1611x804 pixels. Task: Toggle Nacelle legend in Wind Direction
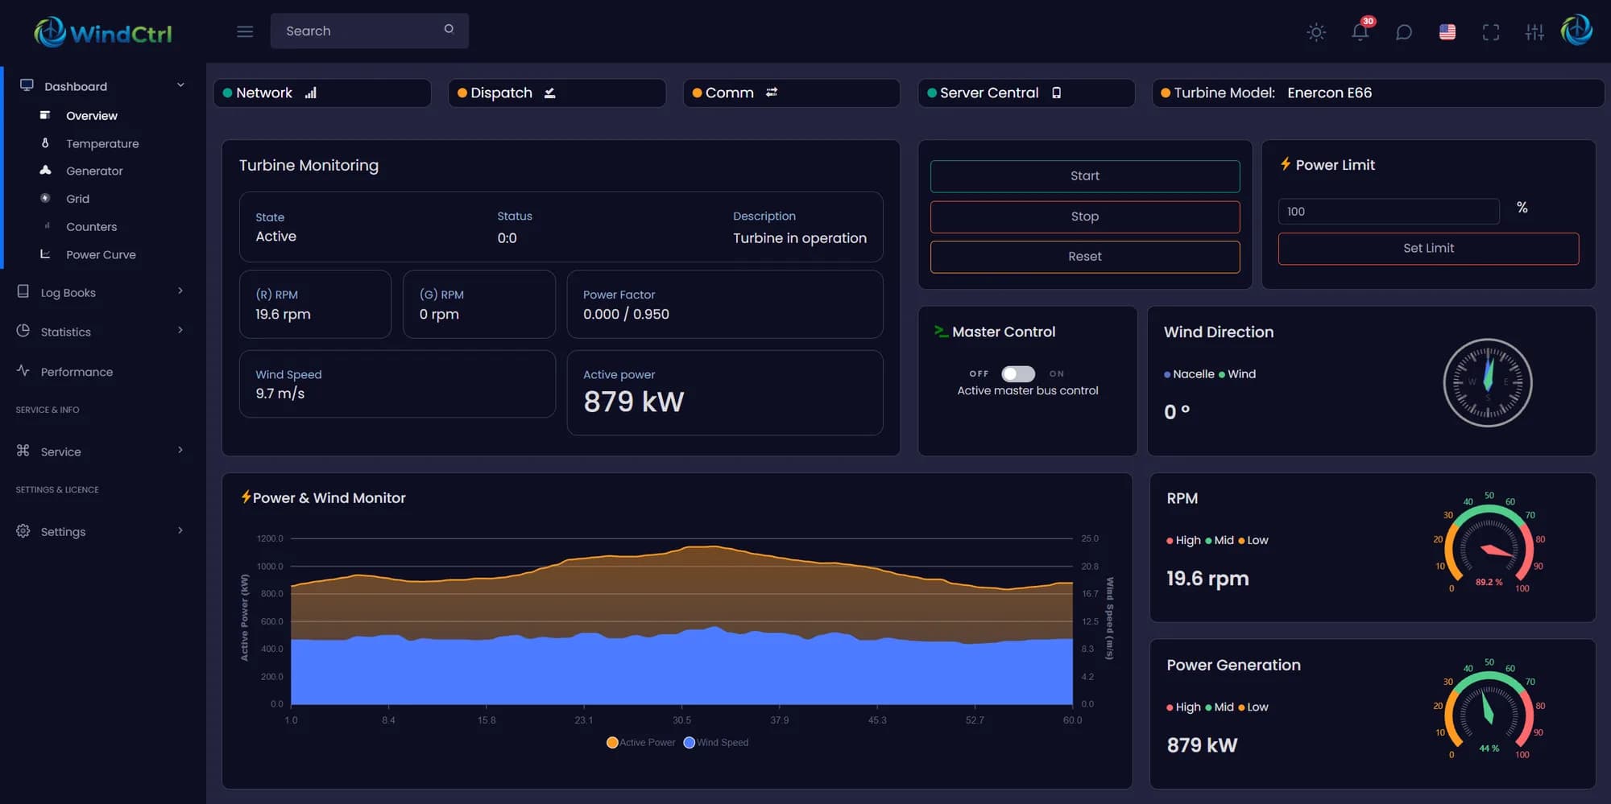point(1189,374)
